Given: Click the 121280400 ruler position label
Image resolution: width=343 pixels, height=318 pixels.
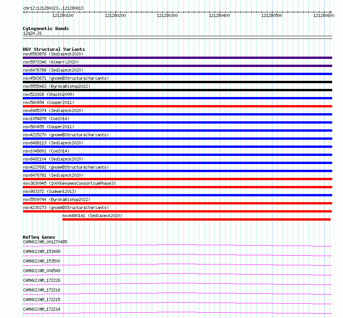Looking at the screenshot, I should pos(219,15).
